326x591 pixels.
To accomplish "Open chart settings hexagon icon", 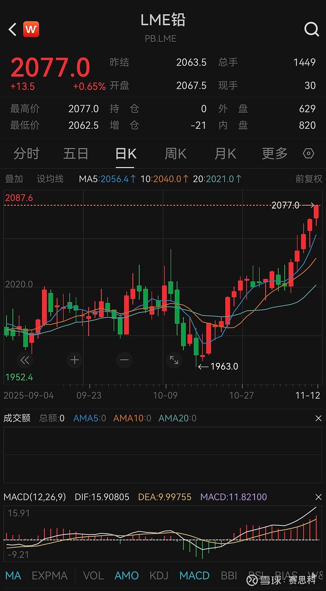I will click(308, 154).
